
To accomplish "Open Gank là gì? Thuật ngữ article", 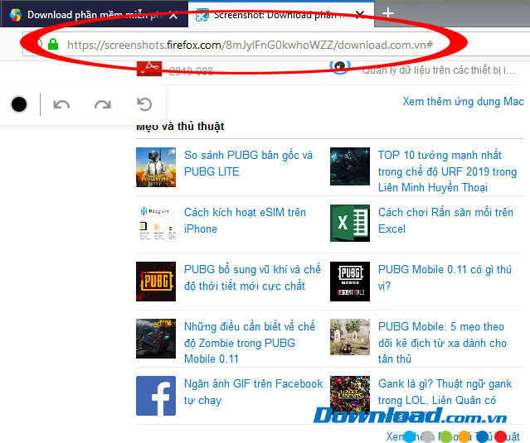I will (445, 392).
